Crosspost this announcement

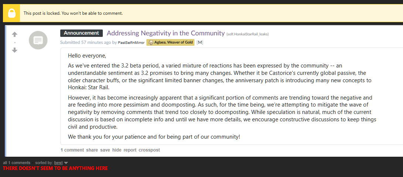point(149,150)
